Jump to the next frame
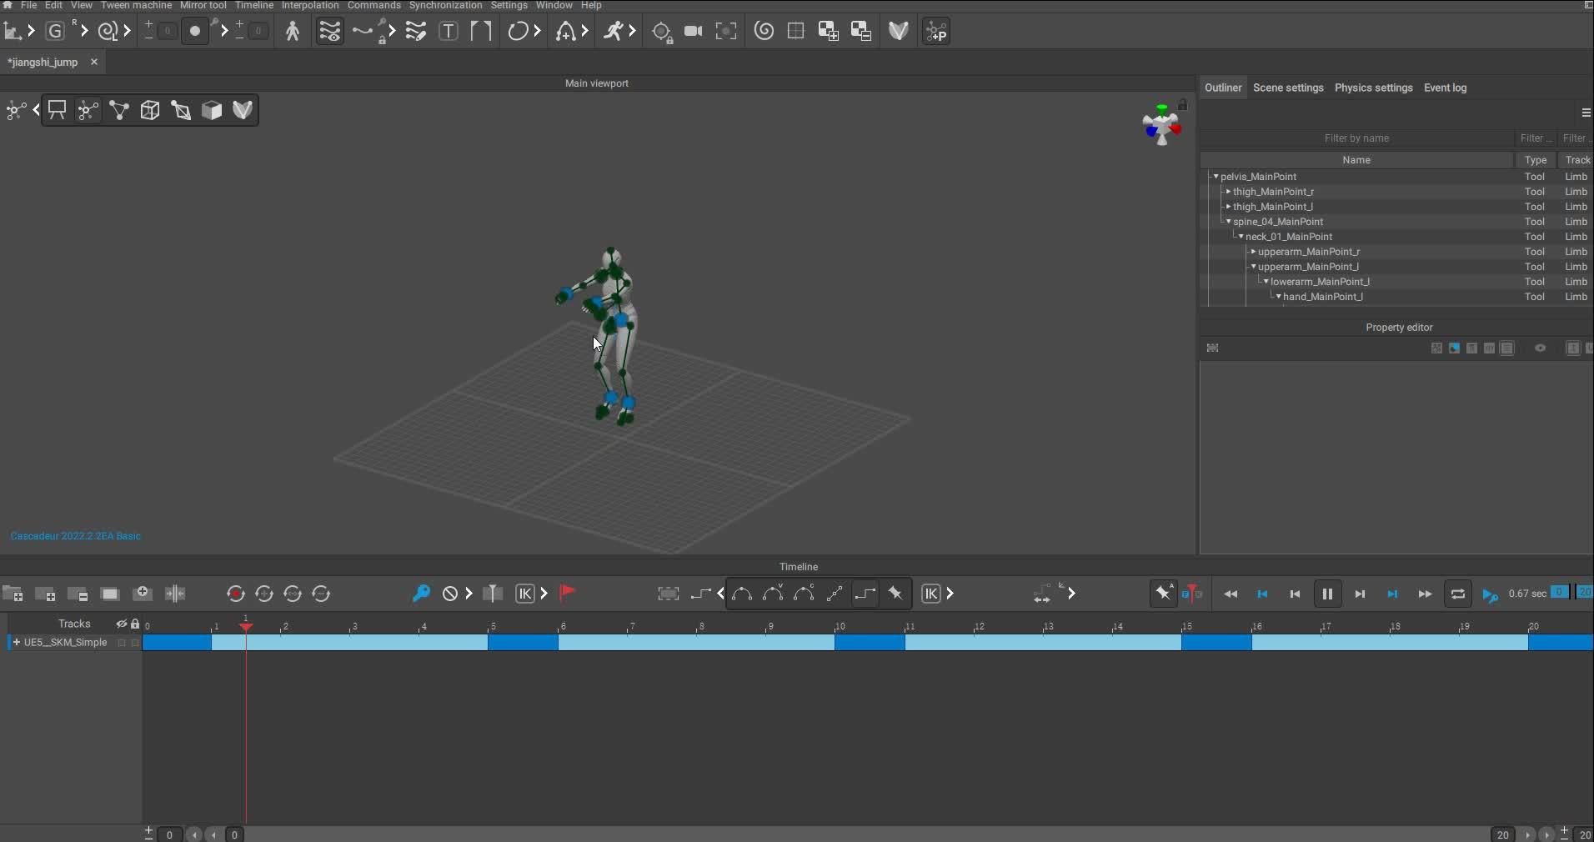Image resolution: width=1594 pixels, height=842 pixels. (1360, 594)
